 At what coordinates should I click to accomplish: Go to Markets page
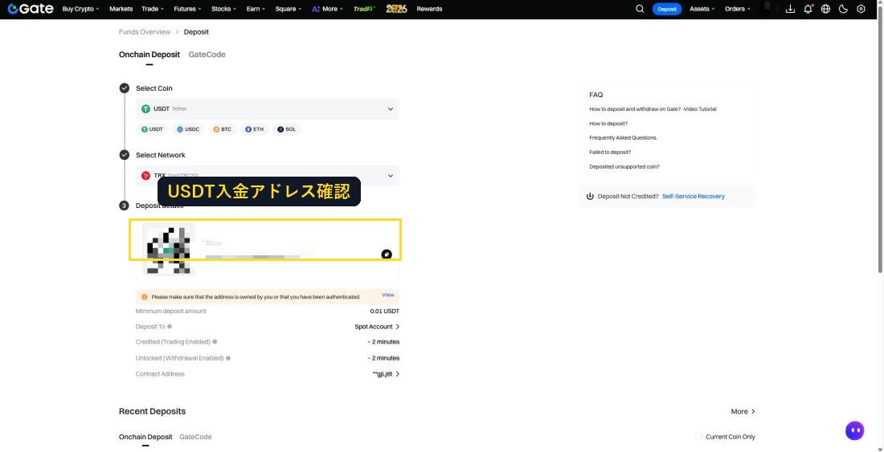coord(121,9)
